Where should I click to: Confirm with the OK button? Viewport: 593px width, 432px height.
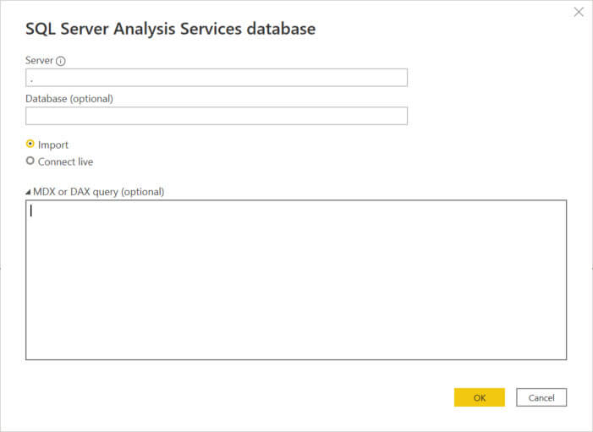point(479,397)
